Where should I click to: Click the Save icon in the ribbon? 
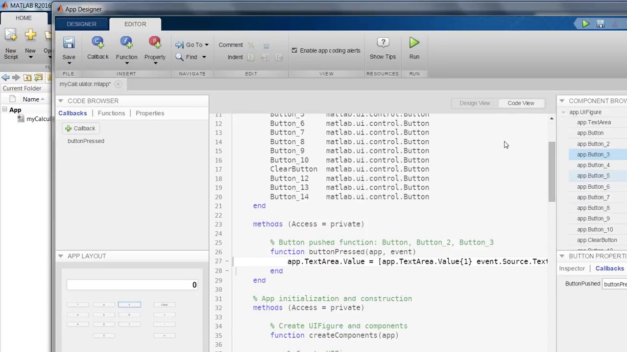(x=69, y=43)
